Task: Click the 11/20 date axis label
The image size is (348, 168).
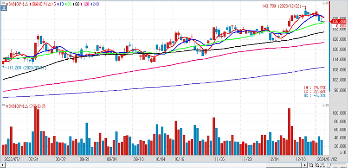Action: (246, 159)
